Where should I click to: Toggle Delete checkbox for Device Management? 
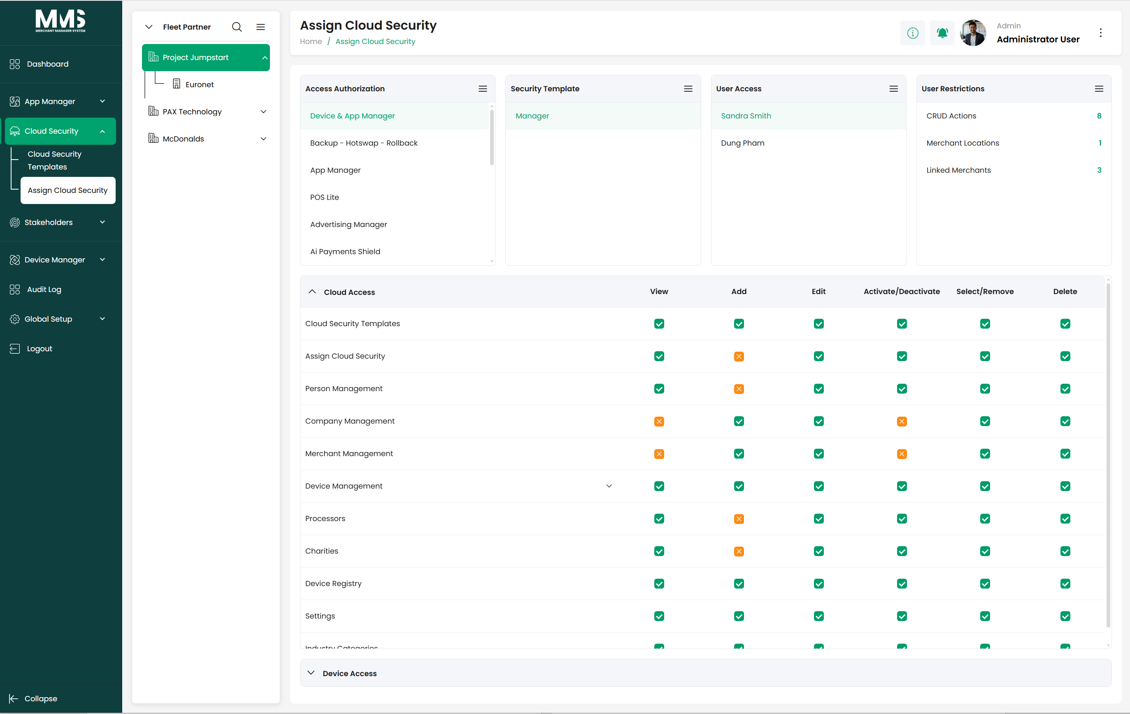[1065, 487]
